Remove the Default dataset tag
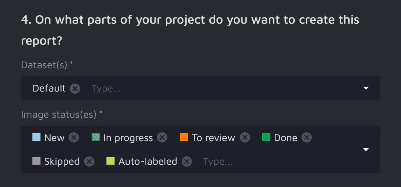Screen dimensions: 401x187 75,89
